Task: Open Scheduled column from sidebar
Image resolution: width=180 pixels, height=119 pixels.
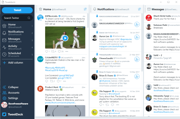Action: [17, 54]
